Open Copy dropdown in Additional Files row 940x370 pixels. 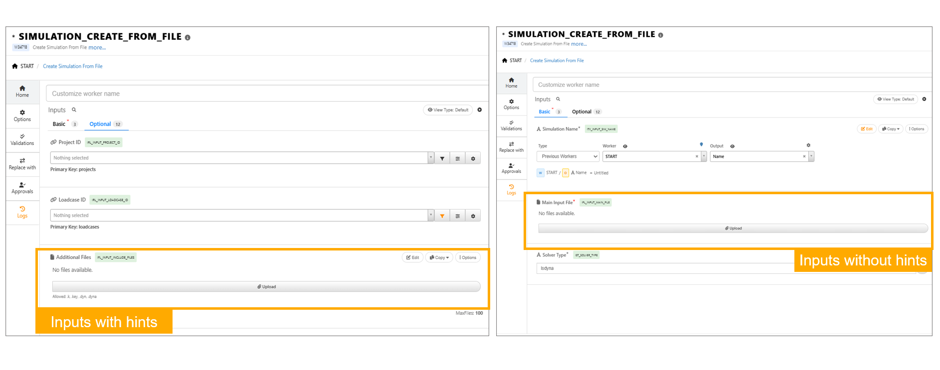(439, 257)
